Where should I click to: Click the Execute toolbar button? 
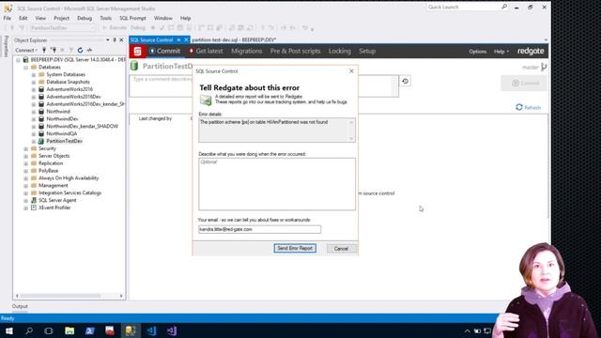point(115,28)
